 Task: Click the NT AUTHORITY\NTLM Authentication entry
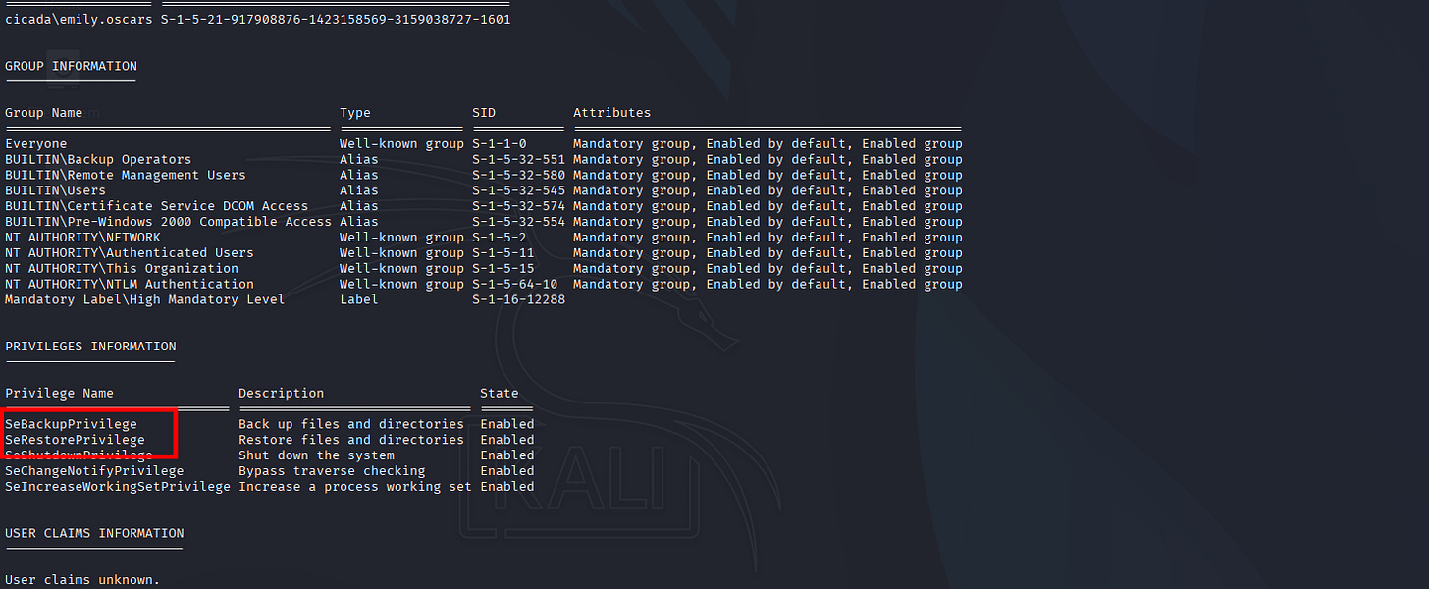[130, 285]
